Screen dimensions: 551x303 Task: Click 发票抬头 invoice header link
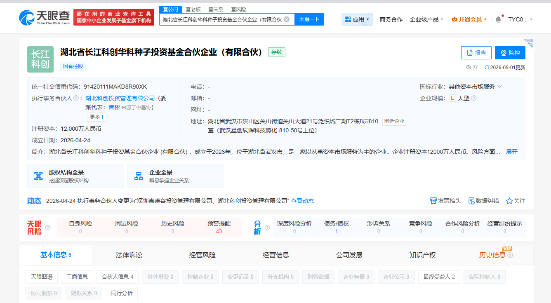point(445,201)
